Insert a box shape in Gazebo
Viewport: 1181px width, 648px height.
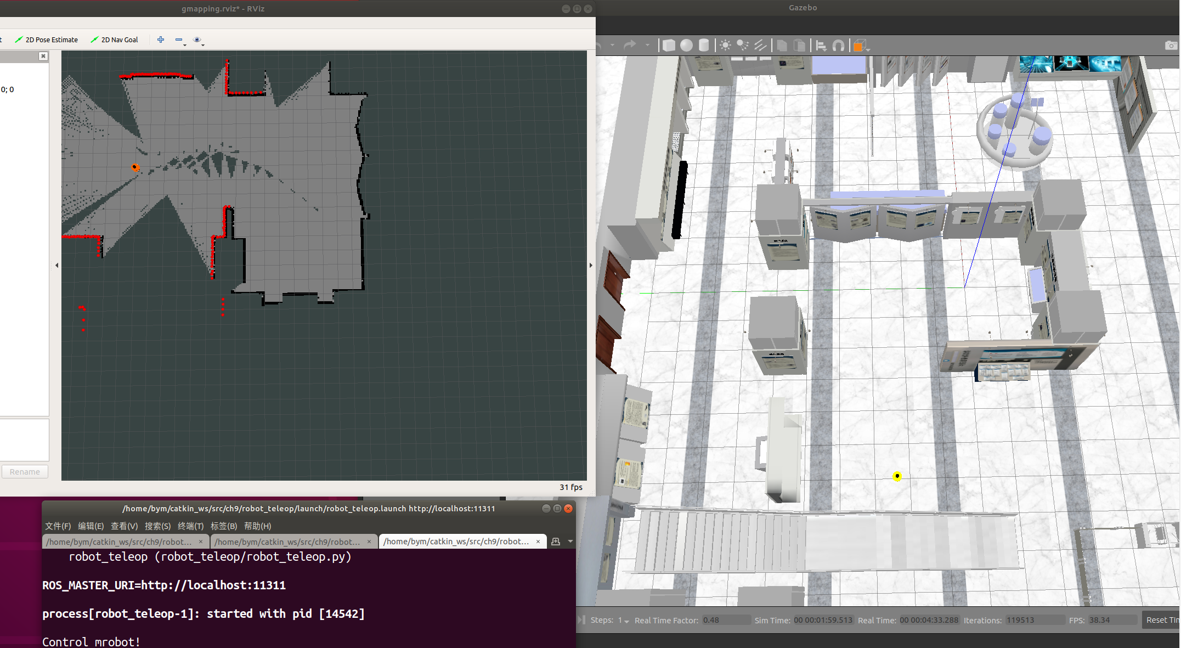pyautogui.click(x=669, y=46)
